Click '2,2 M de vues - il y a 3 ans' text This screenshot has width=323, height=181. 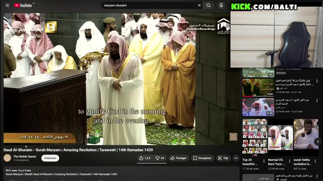[x=289, y=111]
